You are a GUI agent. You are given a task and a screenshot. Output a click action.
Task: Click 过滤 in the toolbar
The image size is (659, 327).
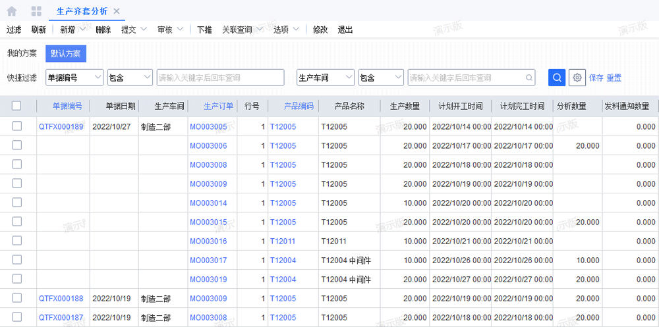(x=14, y=30)
